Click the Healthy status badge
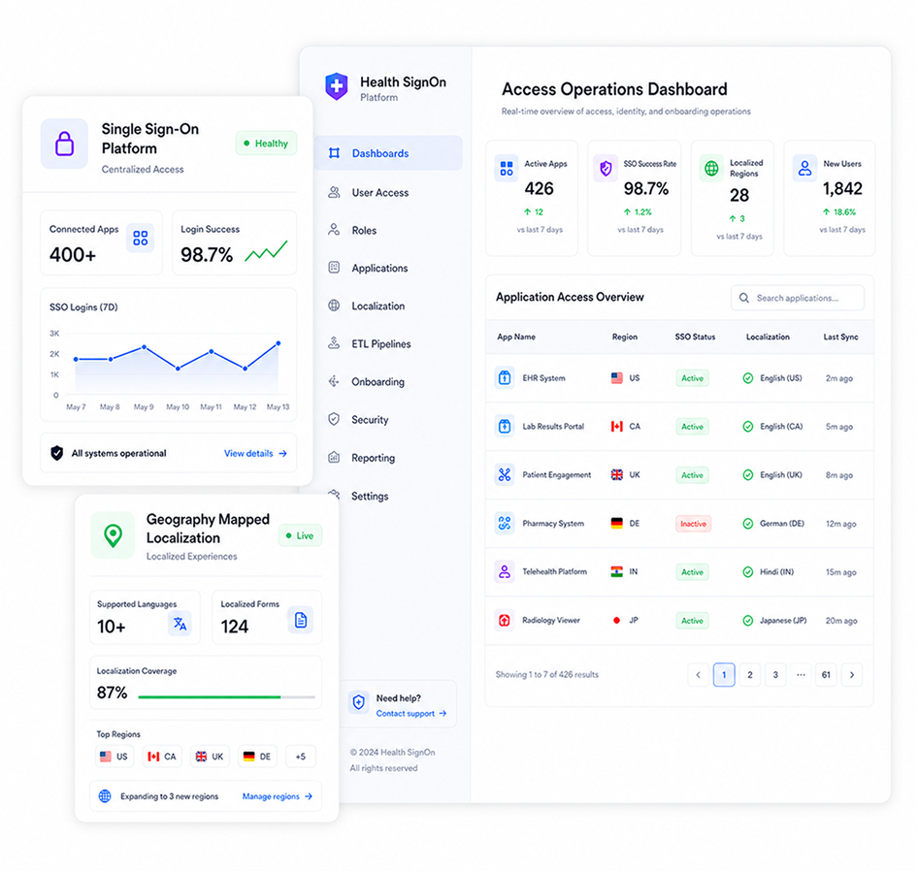The width and height of the screenshot is (918, 872). coord(267,144)
